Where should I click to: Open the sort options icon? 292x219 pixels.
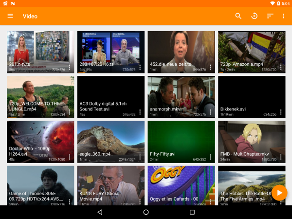[x=270, y=16]
